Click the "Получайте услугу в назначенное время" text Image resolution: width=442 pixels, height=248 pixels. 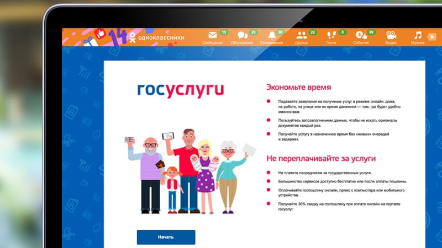click(x=334, y=136)
